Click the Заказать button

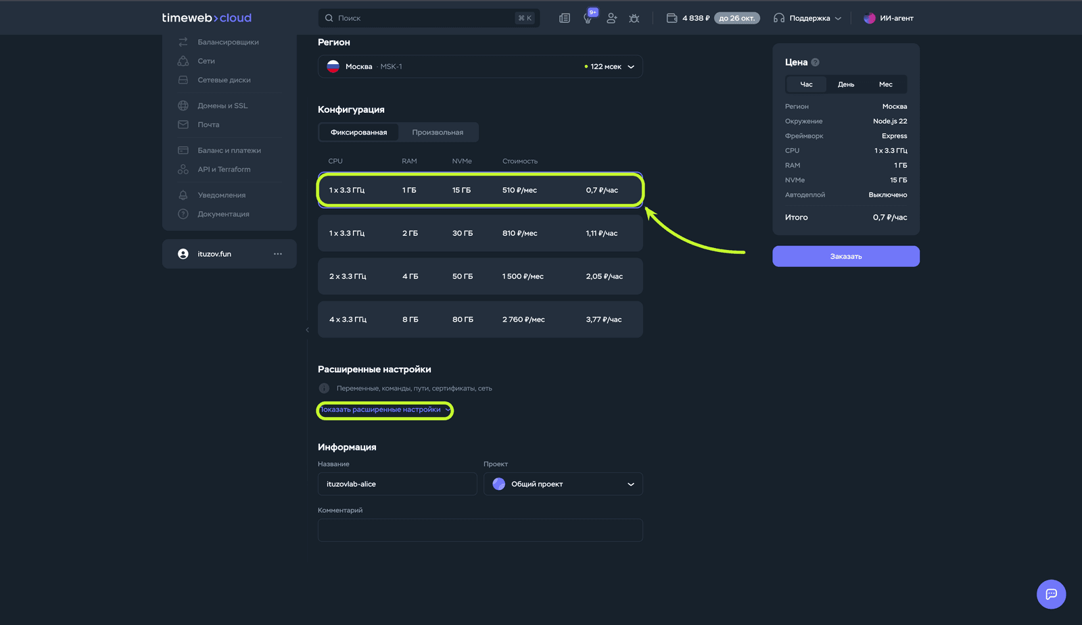(x=846, y=256)
